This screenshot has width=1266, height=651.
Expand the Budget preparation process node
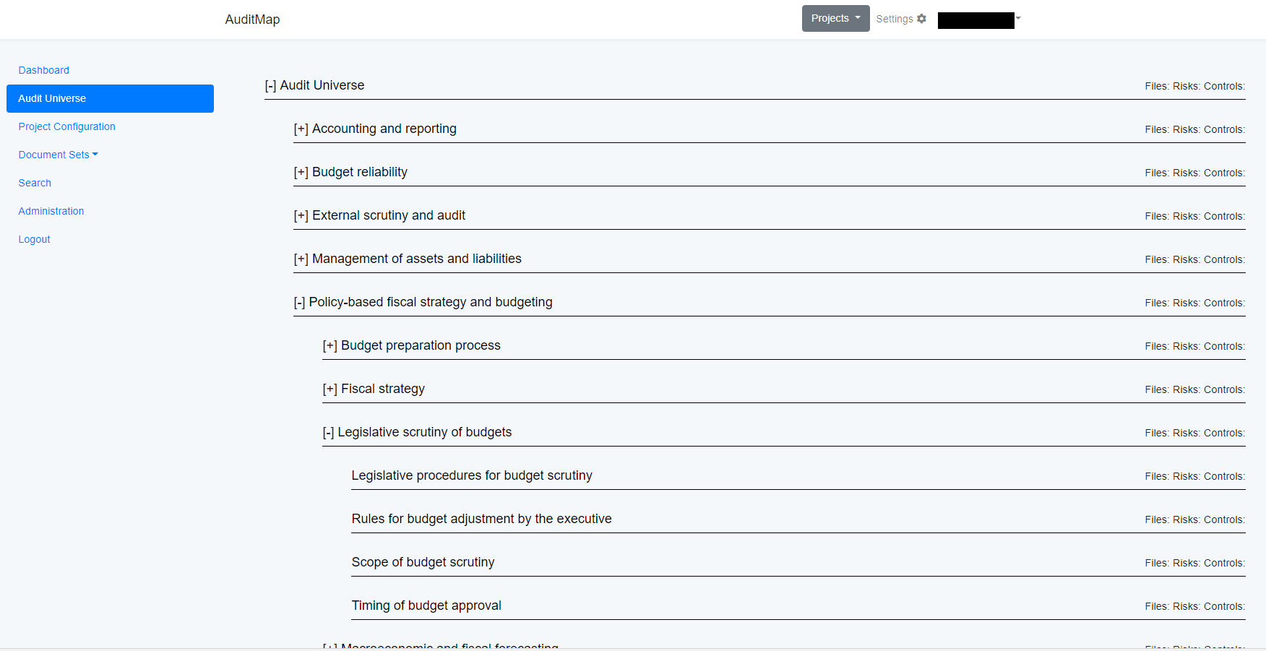pos(330,346)
